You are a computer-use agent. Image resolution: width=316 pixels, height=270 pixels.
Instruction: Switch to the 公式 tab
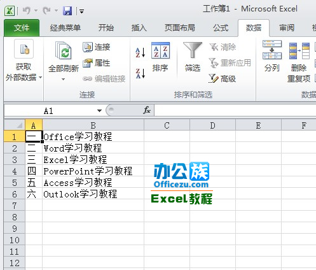click(221, 28)
